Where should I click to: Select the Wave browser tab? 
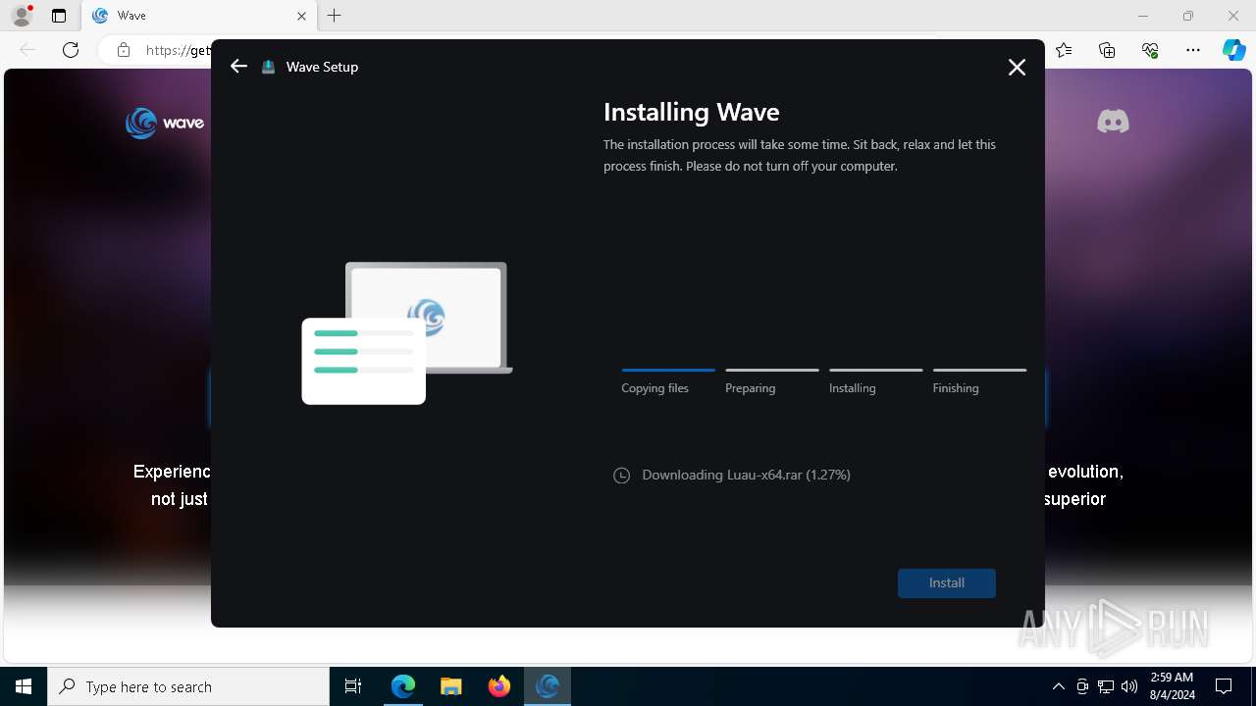click(199, 16)
